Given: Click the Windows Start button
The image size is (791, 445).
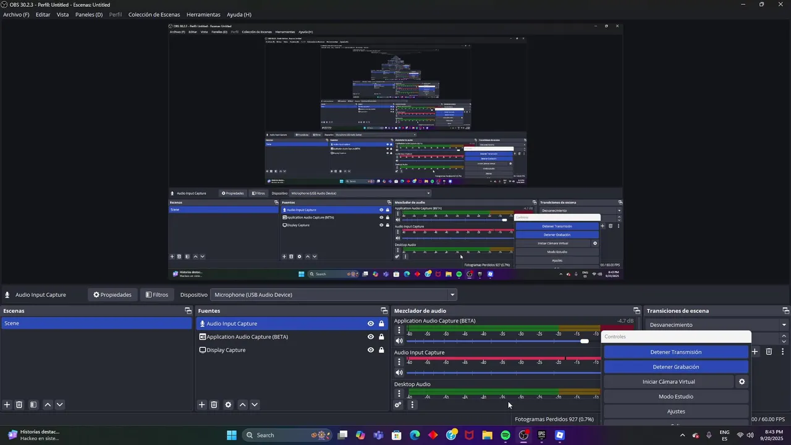Looking at the screenshot, I should click(x=232, y=435).
